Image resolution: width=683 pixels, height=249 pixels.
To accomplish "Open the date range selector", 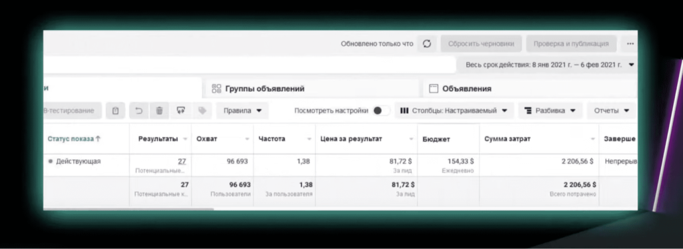I will (x=548, y=65).
